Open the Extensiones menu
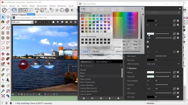 coord(62,6)
